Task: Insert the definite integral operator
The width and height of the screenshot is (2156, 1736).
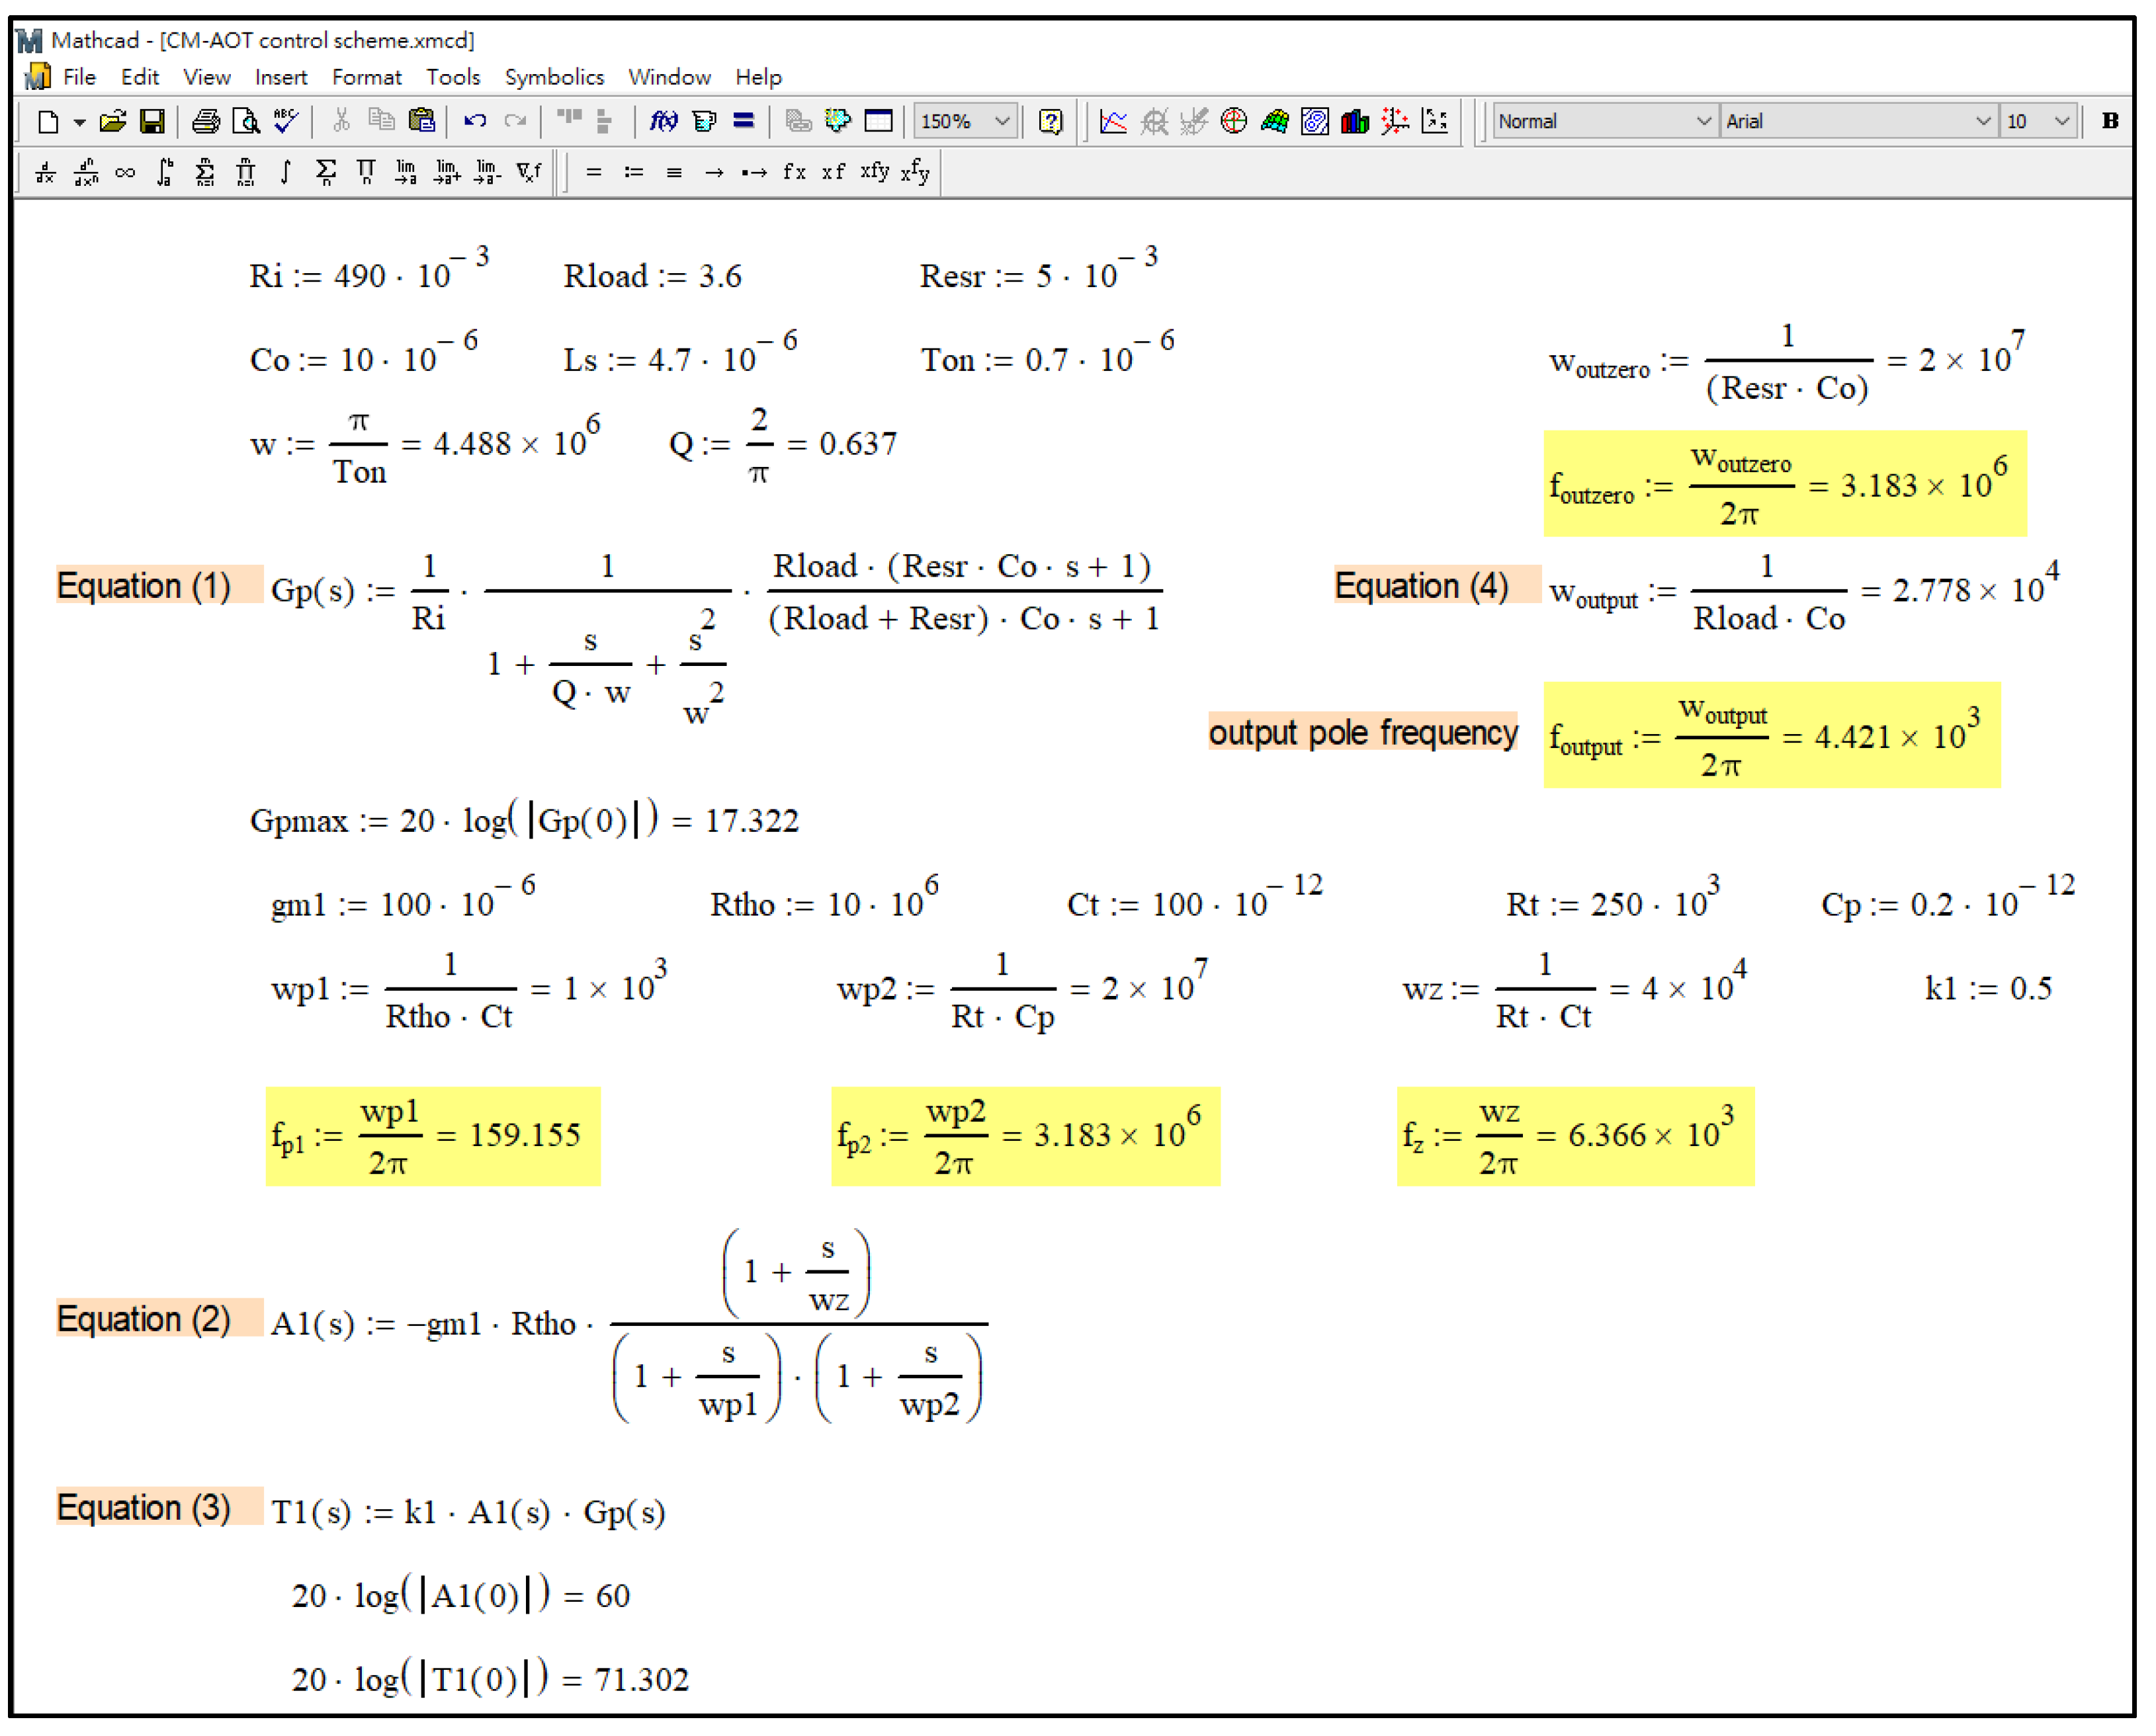Action: pyautogui.click(x=165, y=172)
